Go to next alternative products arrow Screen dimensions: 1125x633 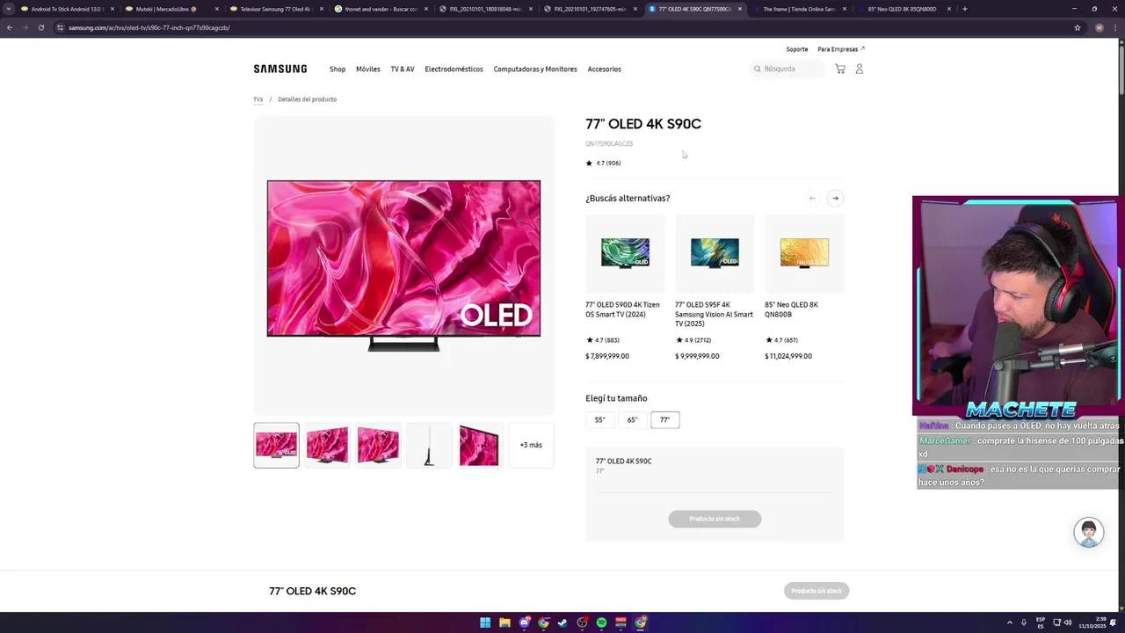[835, 198]
